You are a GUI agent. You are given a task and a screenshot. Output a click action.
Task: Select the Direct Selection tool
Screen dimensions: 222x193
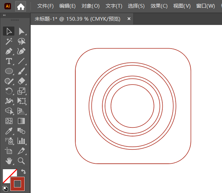[x=22, y=31]
